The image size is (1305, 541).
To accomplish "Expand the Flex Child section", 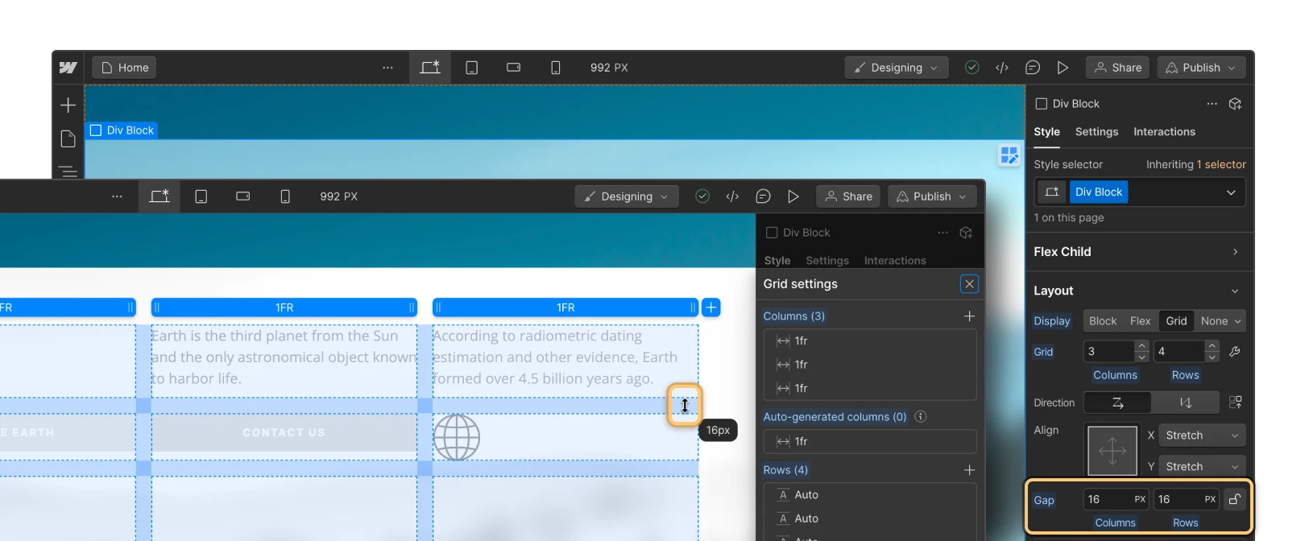I will pyautogui.click(x=1235, y=252).
